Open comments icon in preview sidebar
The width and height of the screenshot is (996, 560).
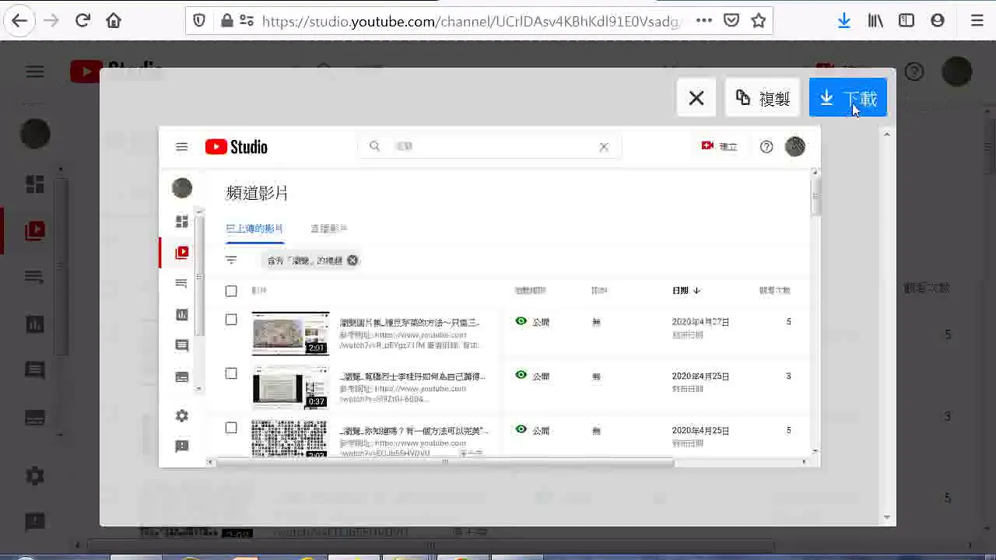point(182,345)
